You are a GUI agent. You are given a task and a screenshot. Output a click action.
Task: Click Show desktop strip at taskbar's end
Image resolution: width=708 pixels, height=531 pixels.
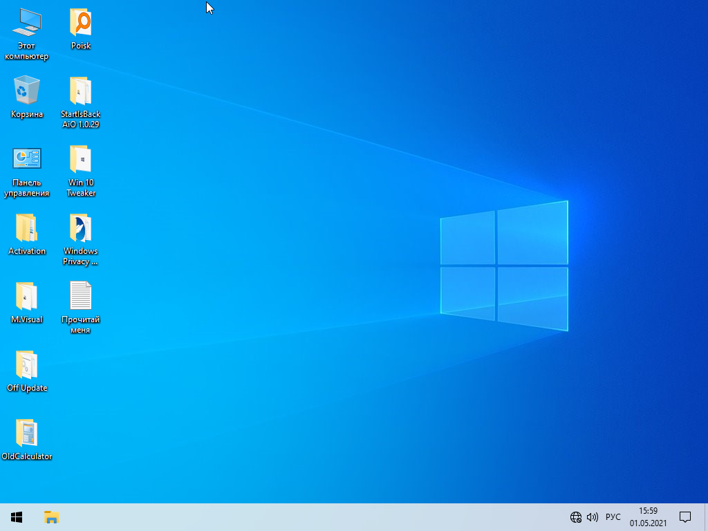[706, 517]
